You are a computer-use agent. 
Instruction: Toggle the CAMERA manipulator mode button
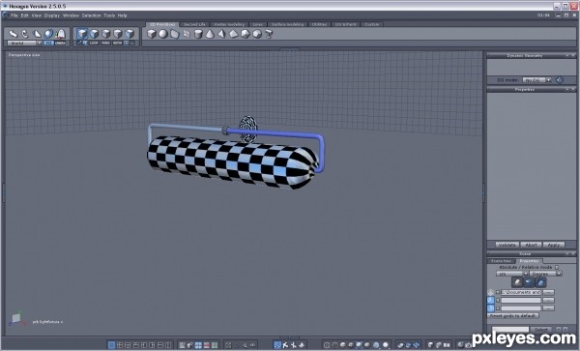60,44
